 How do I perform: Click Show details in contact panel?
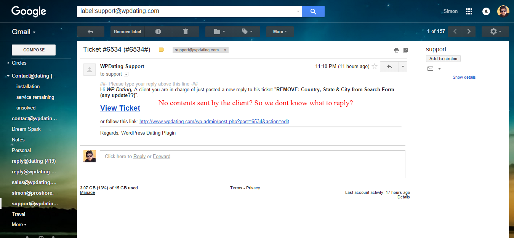tap(464, 77)
